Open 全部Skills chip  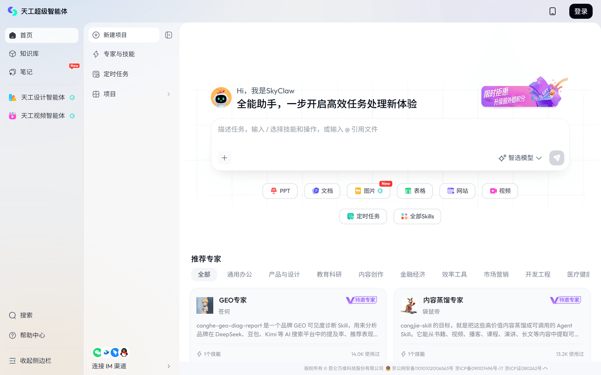tap(417, 217)
